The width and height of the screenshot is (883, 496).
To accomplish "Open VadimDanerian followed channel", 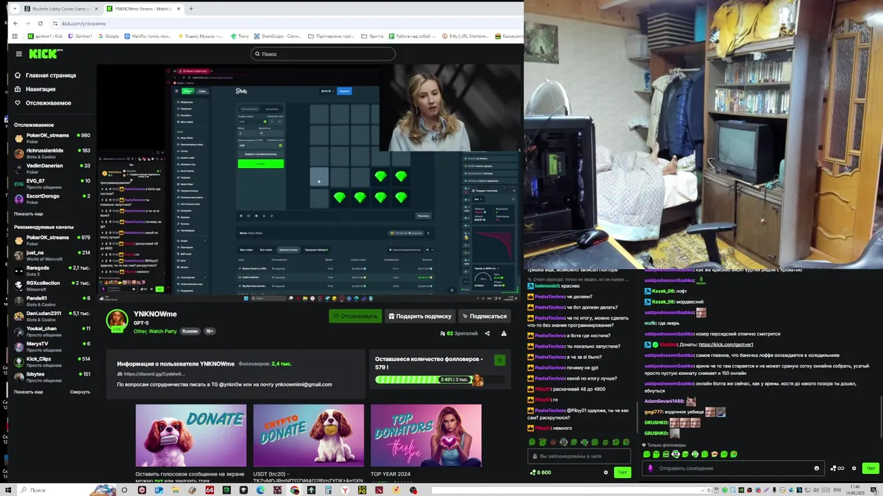I will (x=52, y=168).
